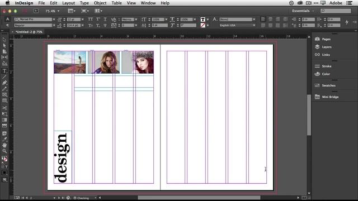This screenshot has width=358, height=201.
Task: Select the Page tool
Action: (x=4, y=51)
